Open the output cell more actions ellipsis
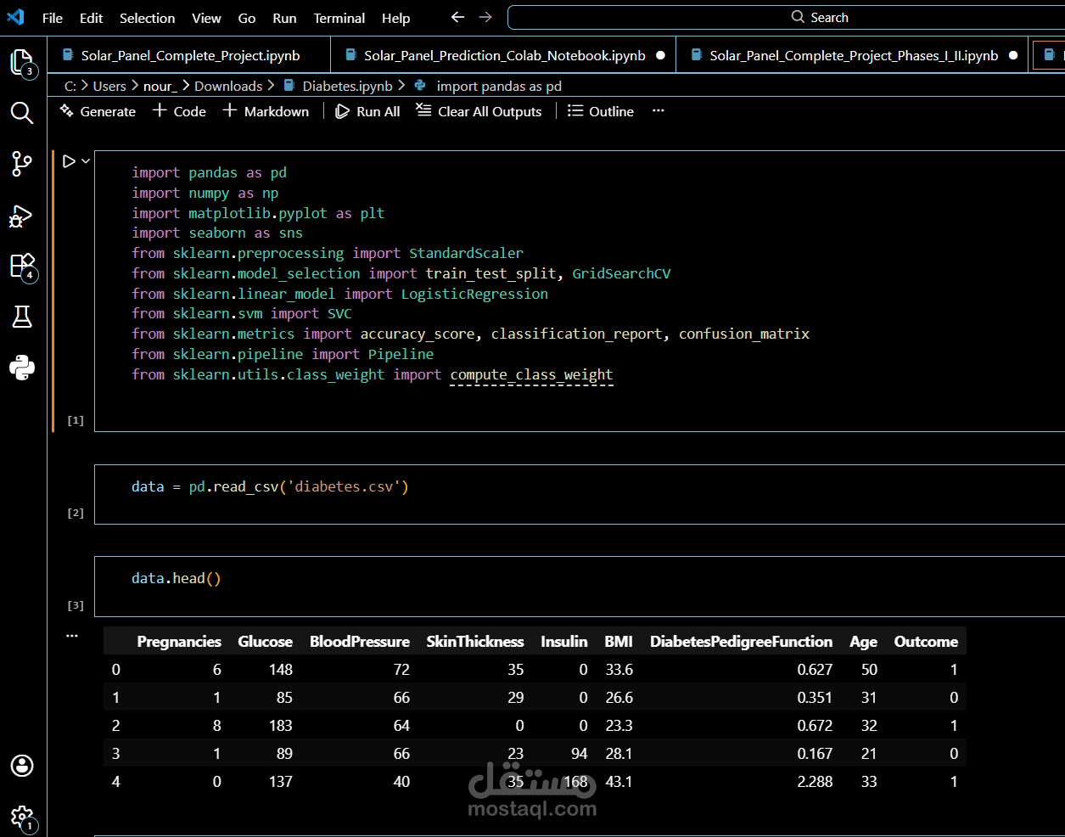The width and height of the screenshot is (1065, 837). pyautogui.click(x=72, y=635)
